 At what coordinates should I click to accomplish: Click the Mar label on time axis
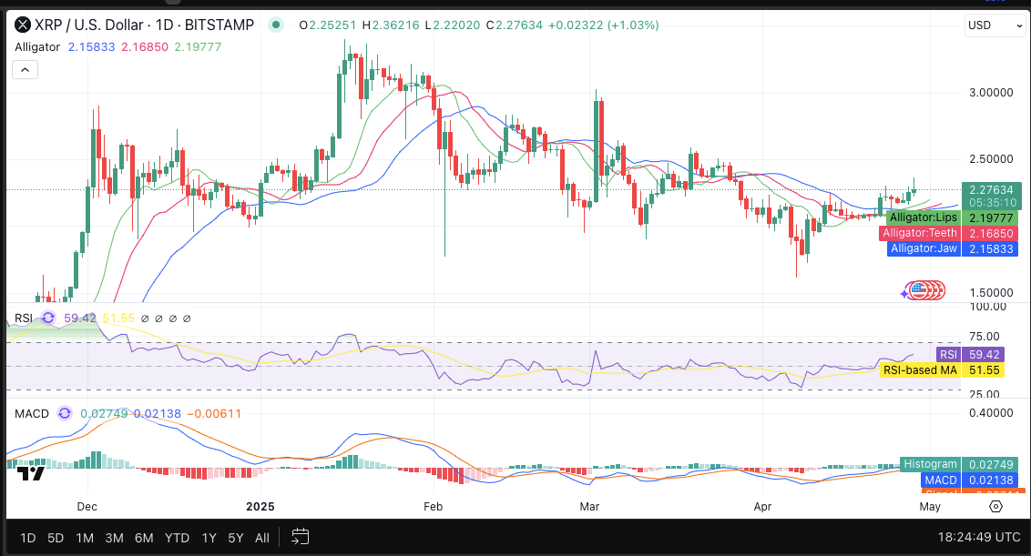pos(590,507)
